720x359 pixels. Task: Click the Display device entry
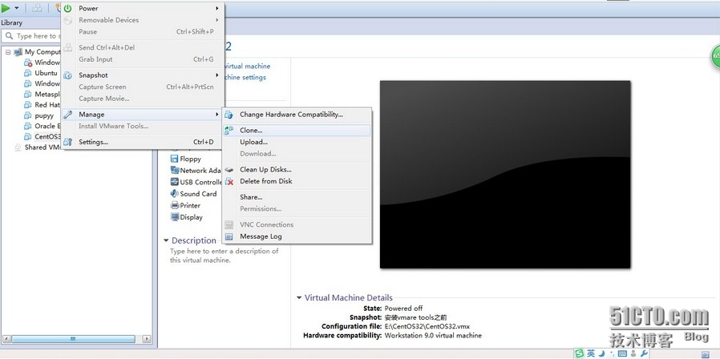click(191, 217)
